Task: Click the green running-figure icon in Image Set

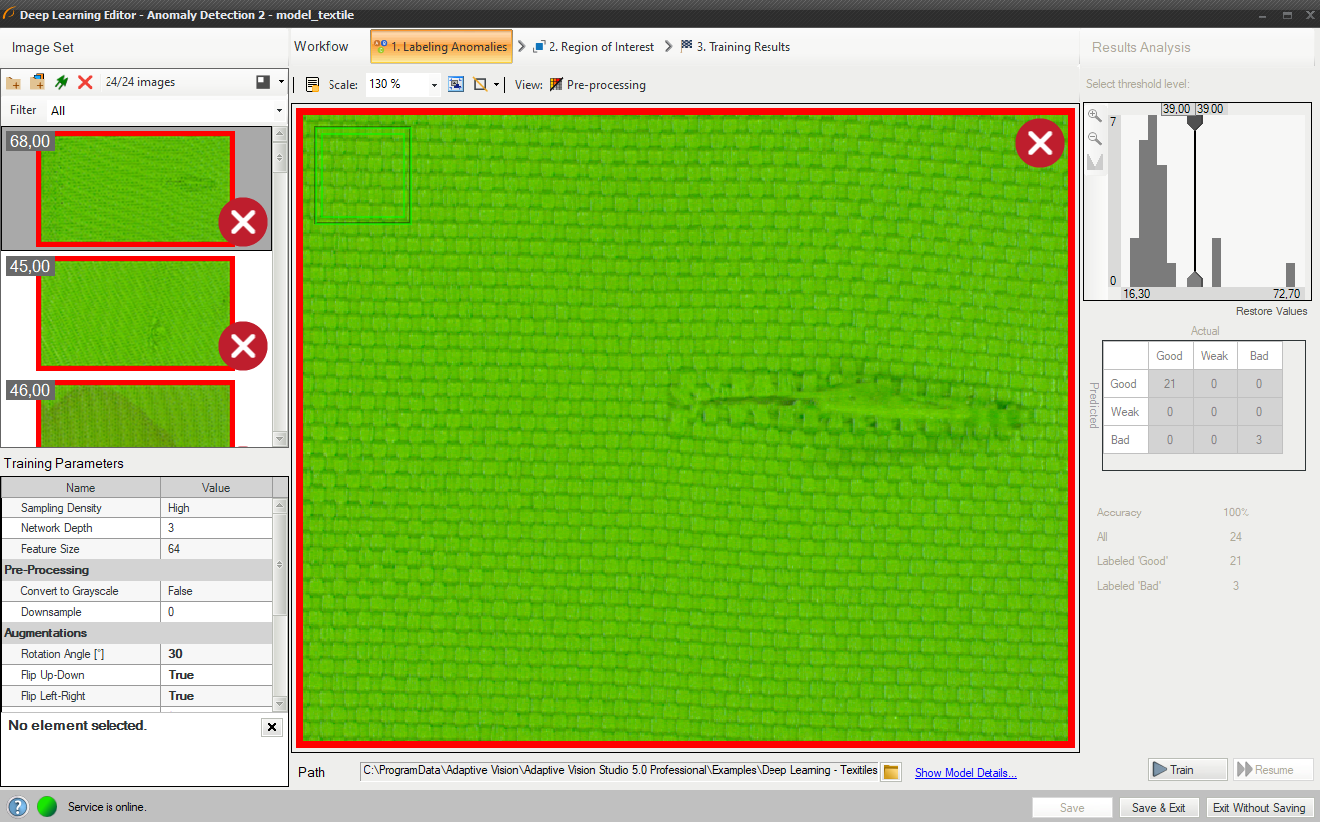Action: tap(61, 83)
